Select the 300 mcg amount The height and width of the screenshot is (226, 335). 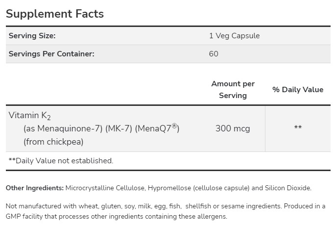[233, 129]
